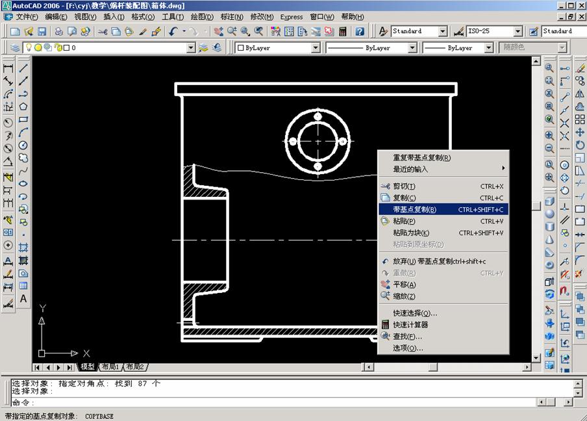Select the Linear Dimension tool
The width and height of the screenshot is (587, 421).
[x=8, y=68]
